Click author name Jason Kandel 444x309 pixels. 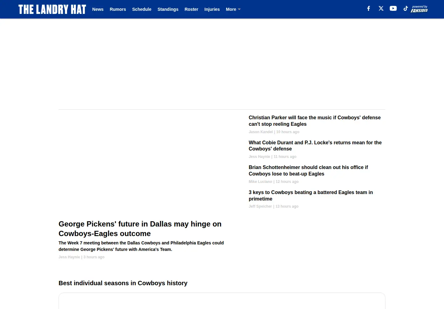(x=261, y=132)
